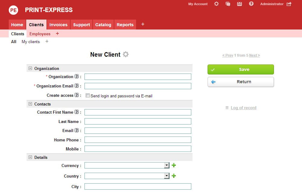Select the Clients sub-tab

(x=18, y=34)
